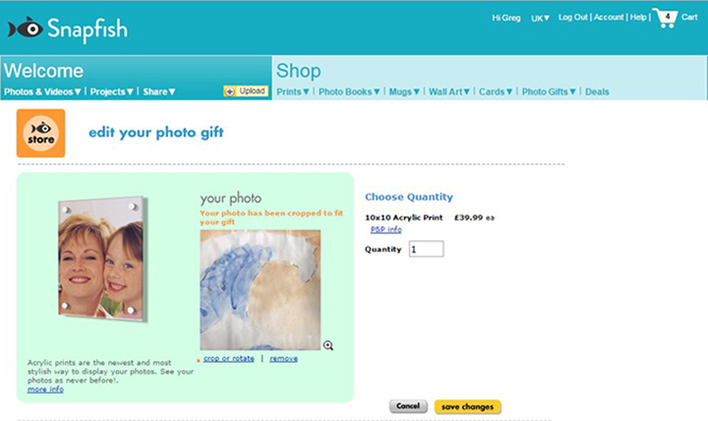Open the Prints shop menu
Screen dimensions: 708x421
pyautogui.click(x=293, y=91)
